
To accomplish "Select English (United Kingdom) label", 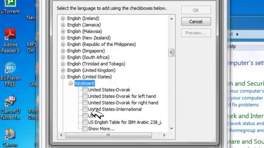I will point(91,70).
